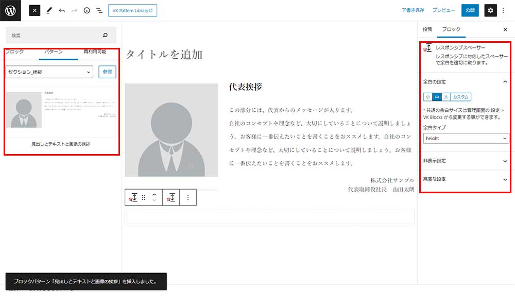Click the Undo arrow
The image size is (515, 304).
coord(62,10)
